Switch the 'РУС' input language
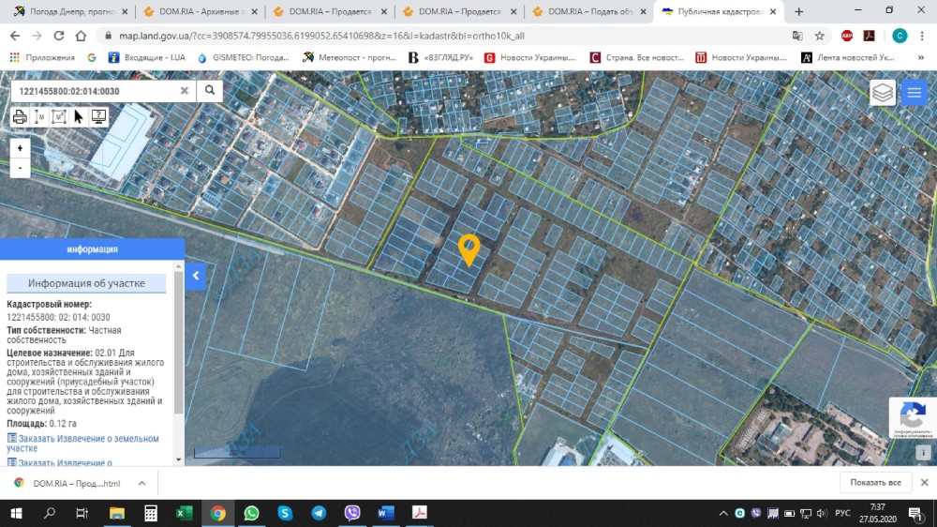This screenshot has width=937, height=527. [x=842, y=513]
